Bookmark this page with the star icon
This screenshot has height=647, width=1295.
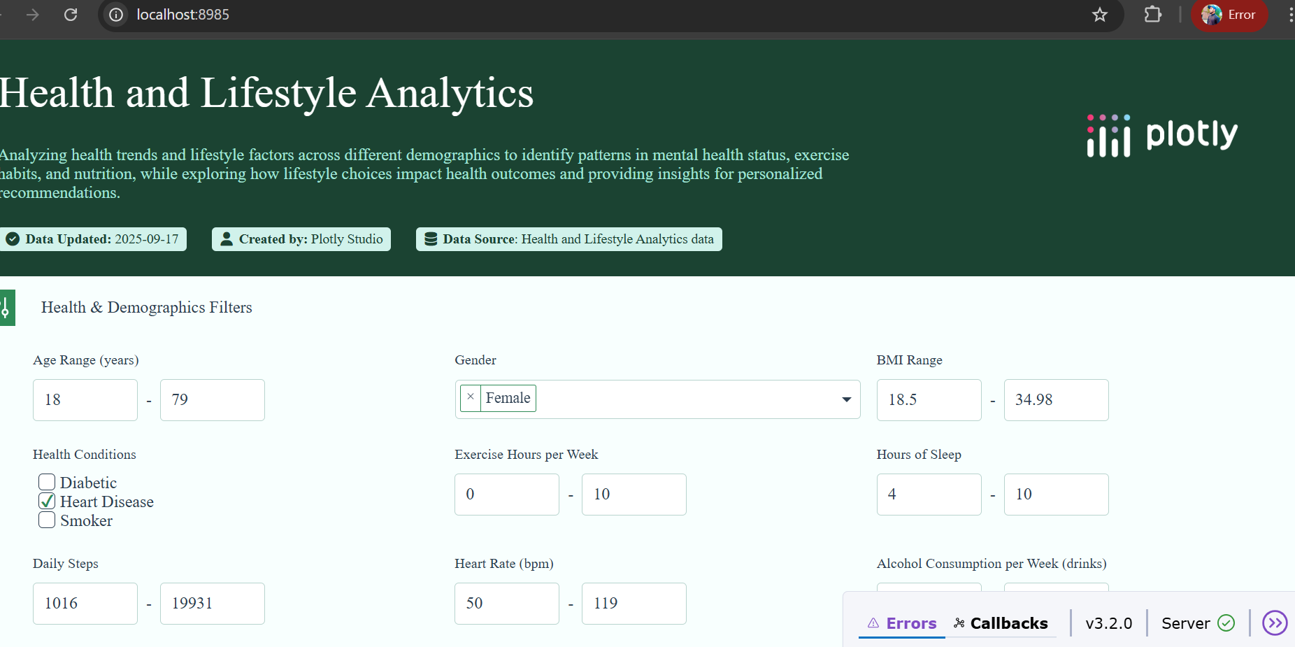[1100, 15]
